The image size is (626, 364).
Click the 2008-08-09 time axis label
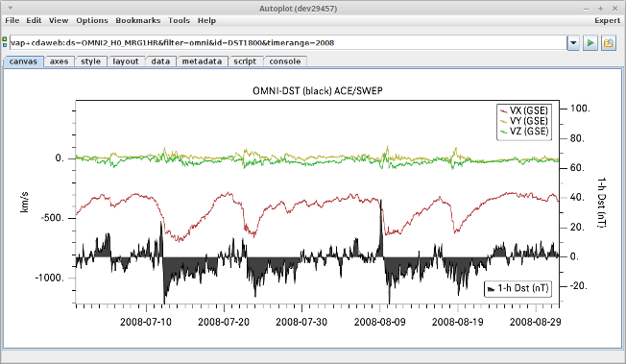click(x=379, y=322)
